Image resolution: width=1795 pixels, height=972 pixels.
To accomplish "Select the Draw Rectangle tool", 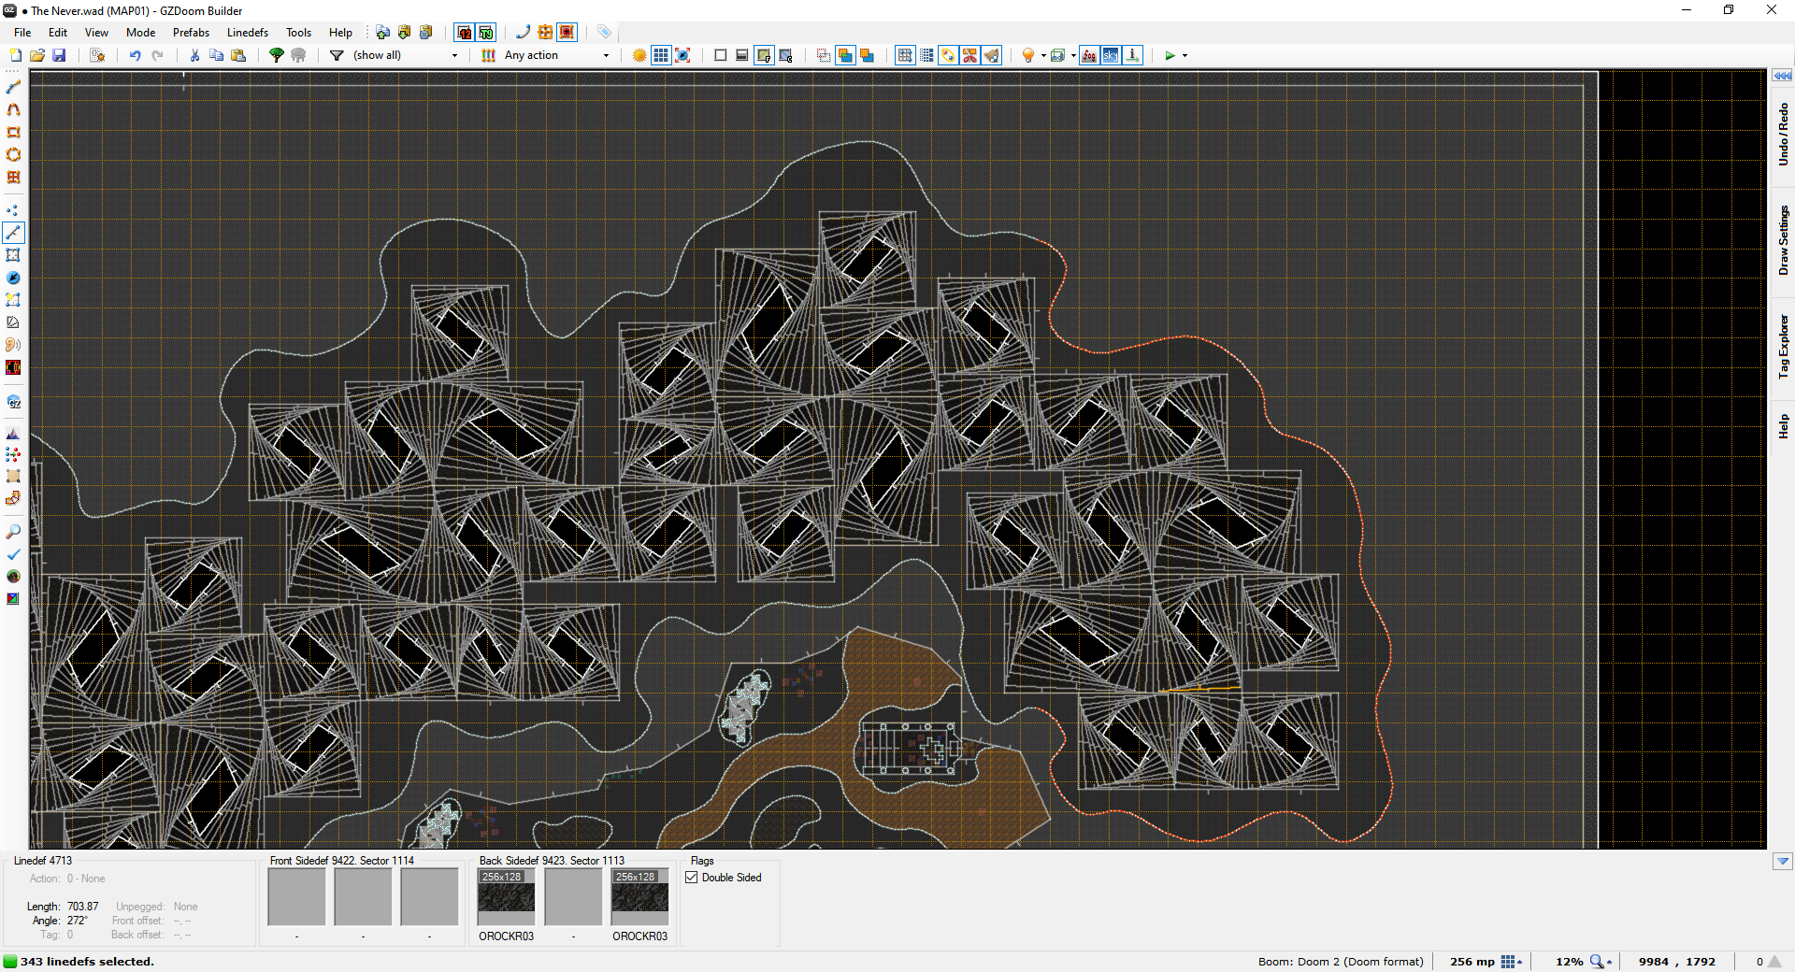I will tap(13, 132).
